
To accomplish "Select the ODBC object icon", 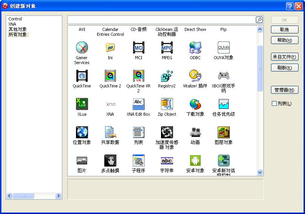I will click(195, 47).
